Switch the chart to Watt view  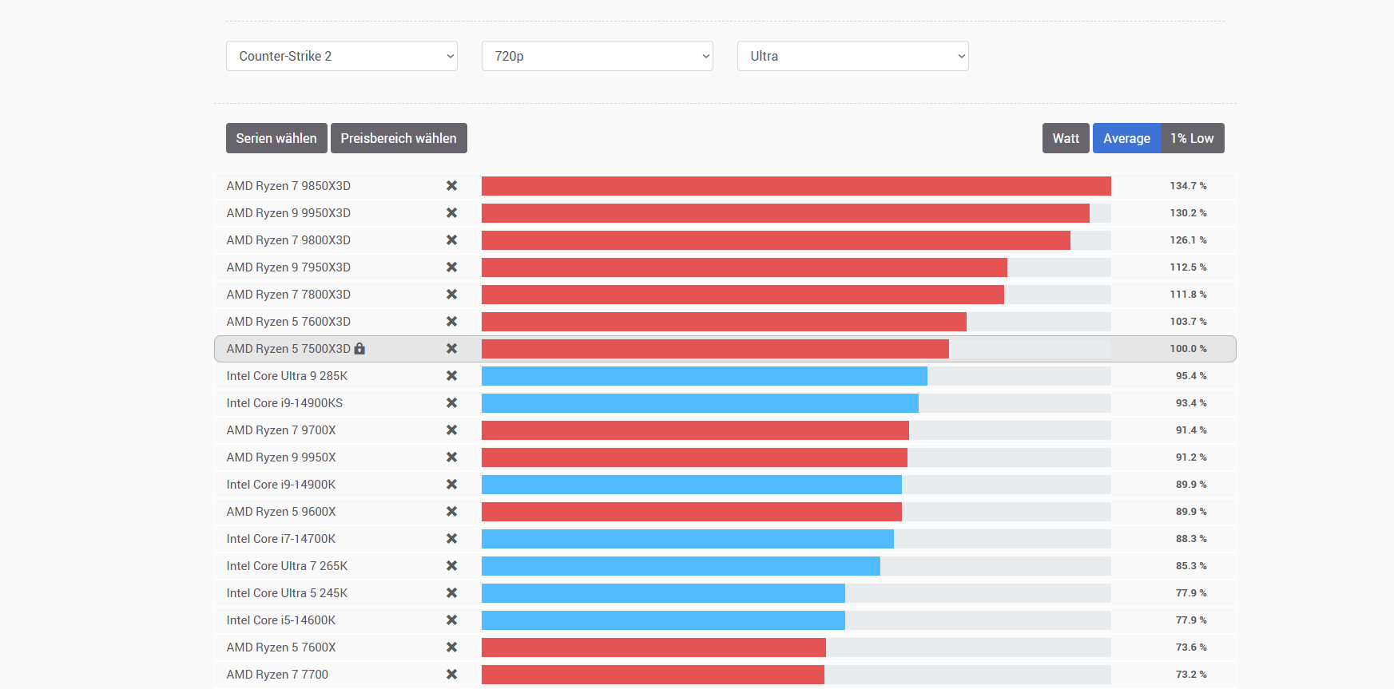tap(1066, 138)
